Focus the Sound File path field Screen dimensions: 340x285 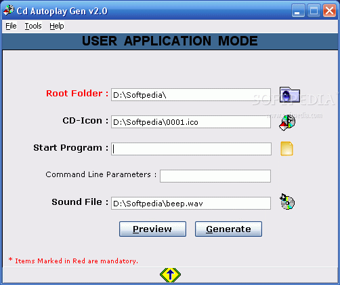click(191, 203)
